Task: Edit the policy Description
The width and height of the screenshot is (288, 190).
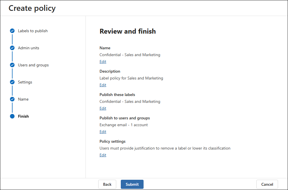Action: [x=103, y=85]
